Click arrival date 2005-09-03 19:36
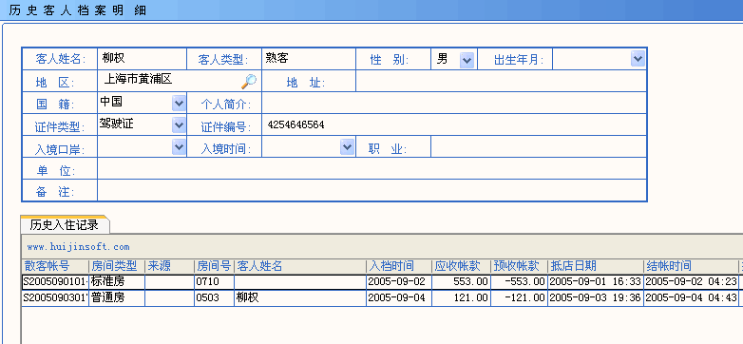The width and height of the screenshot is (743, 344). tap(595, 298)
